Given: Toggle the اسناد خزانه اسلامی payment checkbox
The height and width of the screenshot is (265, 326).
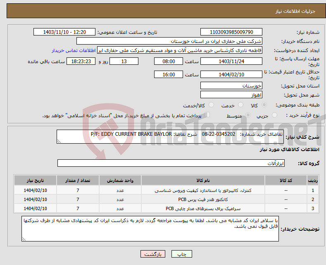Looking at the screenshot, I should 207,115.
